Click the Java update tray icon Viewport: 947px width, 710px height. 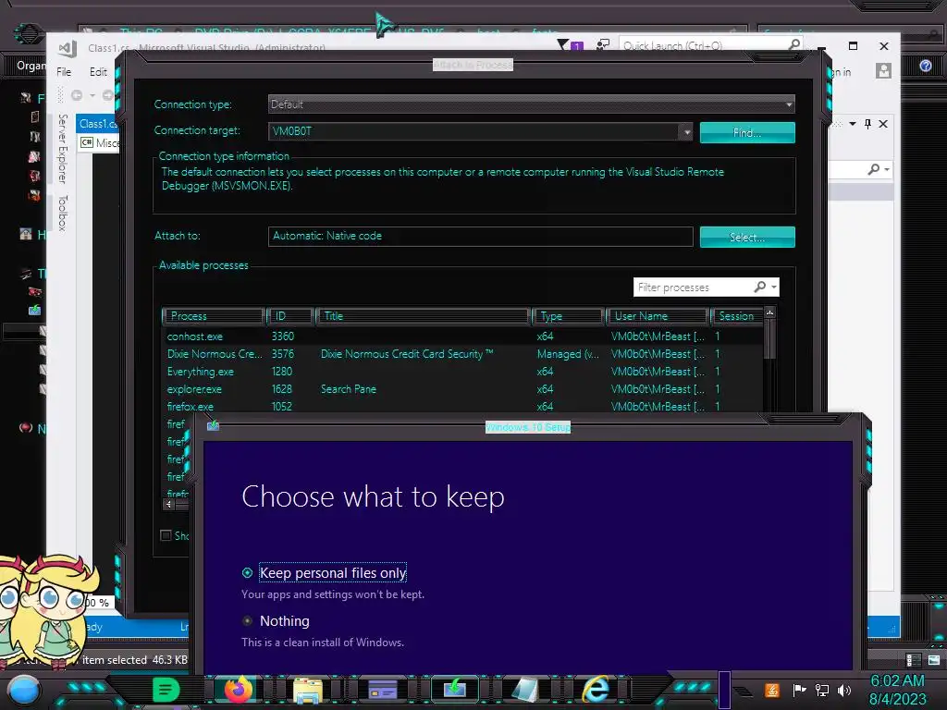click(x=772, y=690)
